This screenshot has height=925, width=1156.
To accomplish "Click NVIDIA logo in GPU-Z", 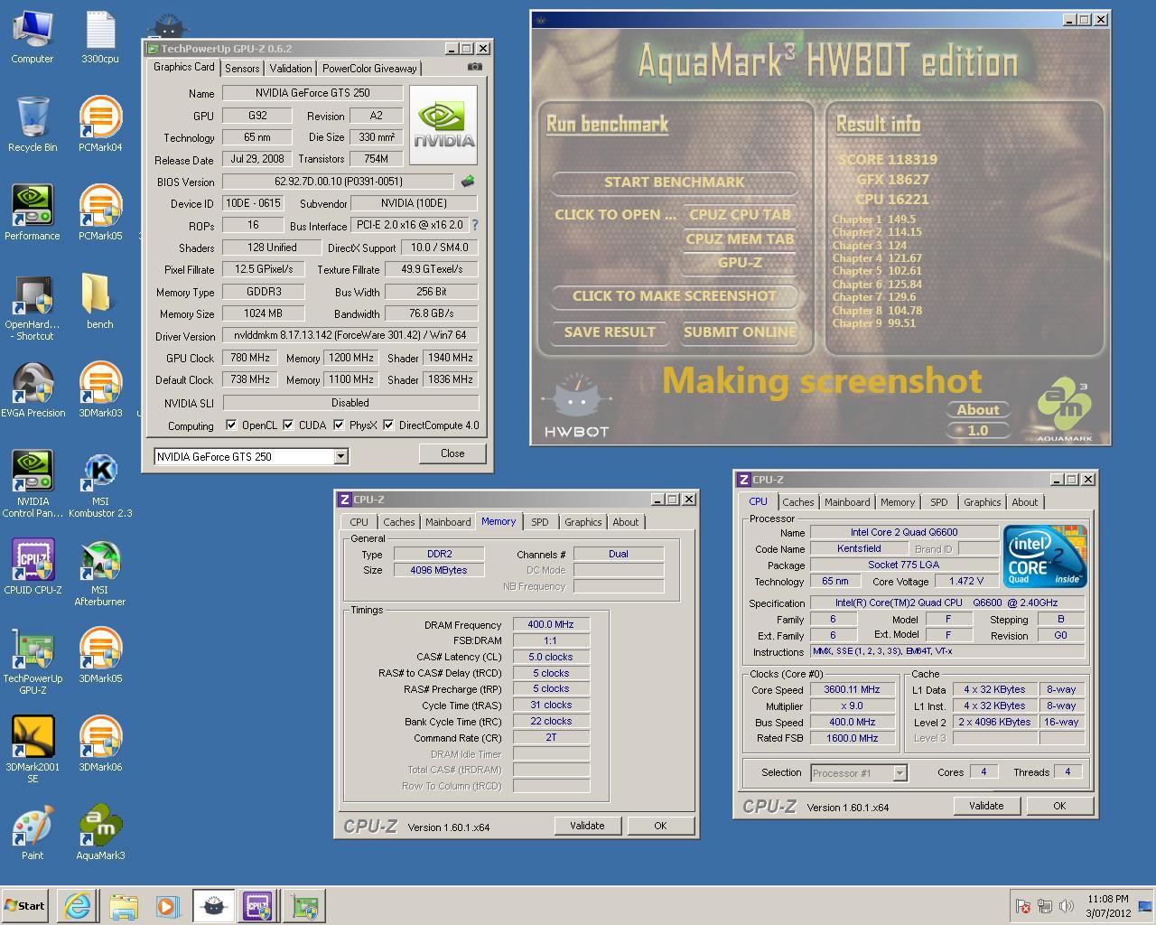I will click(x=443, y=126).
